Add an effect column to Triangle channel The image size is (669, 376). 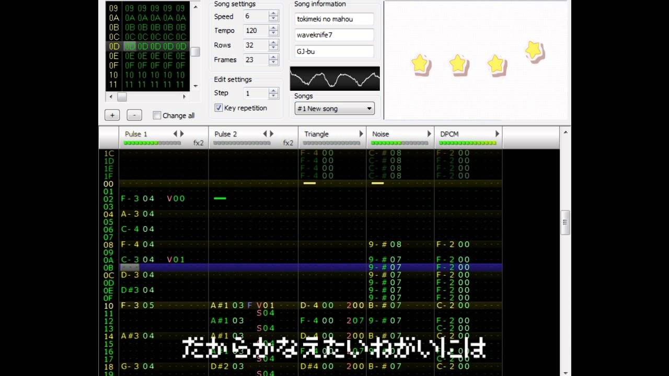point(361,134)
